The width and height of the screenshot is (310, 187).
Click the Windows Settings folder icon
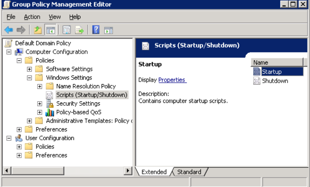tap(39, 78)
